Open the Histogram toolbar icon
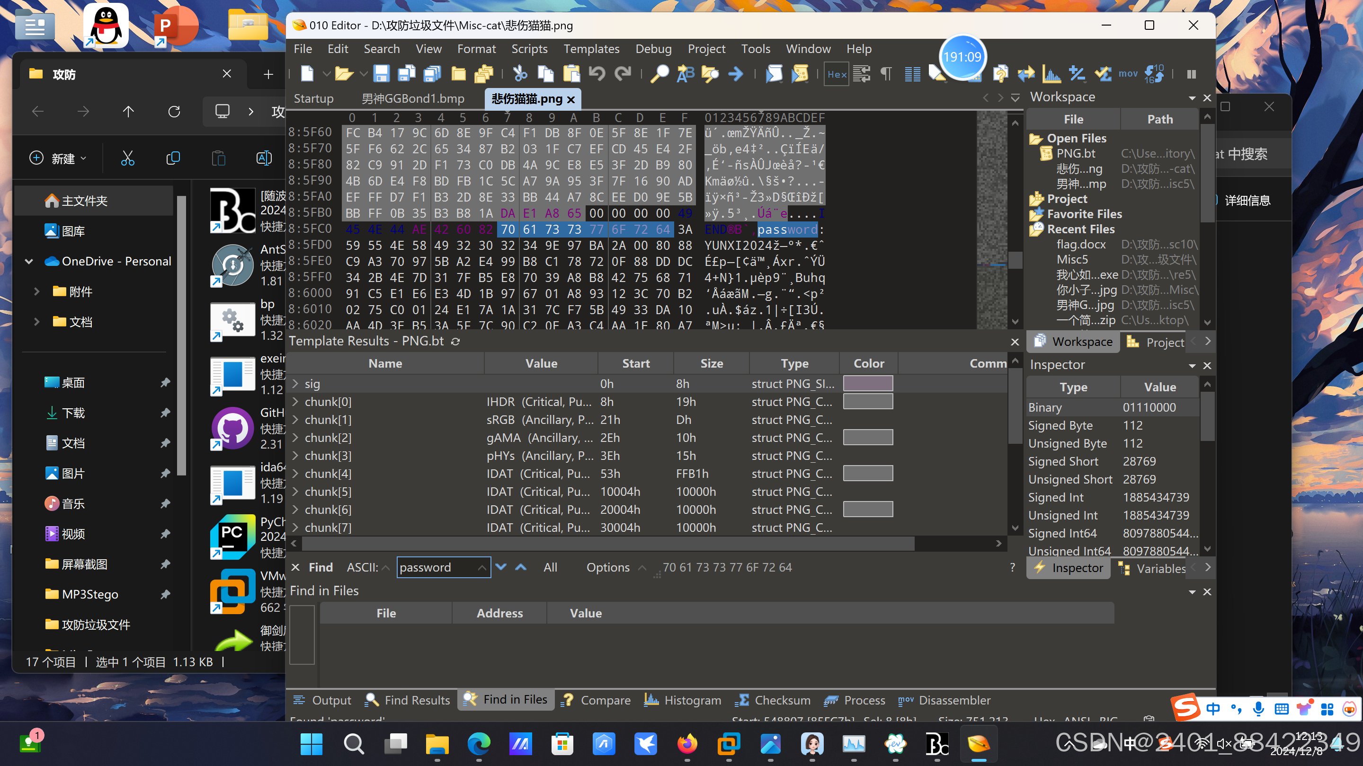 (x=1051, y=74)
